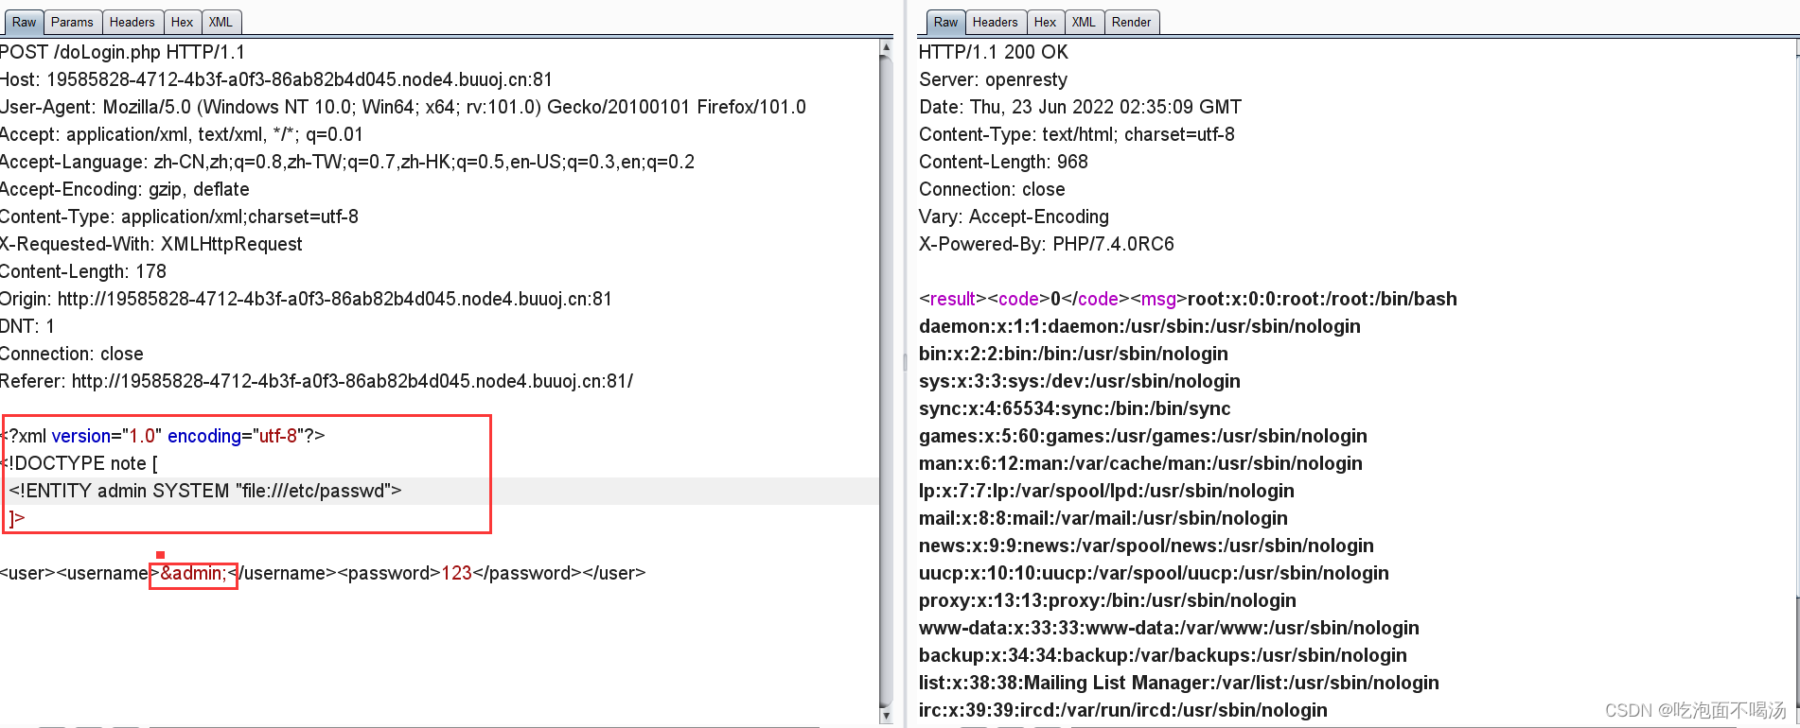This screenshot has width=1800, height=728.
Task: Click the &admin; entity reference in username
Action: [193, 573]
